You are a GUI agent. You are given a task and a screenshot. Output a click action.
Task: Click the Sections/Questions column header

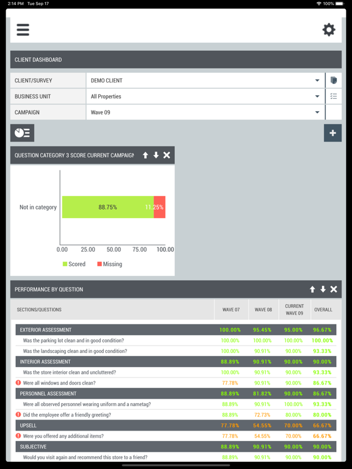click(x=112, y=310)
